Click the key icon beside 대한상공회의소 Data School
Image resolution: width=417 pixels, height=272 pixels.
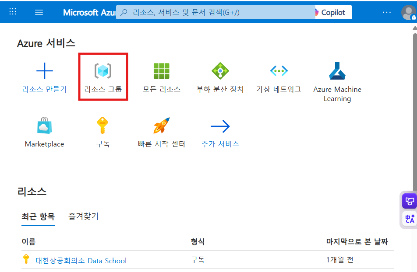pos(26,259)
